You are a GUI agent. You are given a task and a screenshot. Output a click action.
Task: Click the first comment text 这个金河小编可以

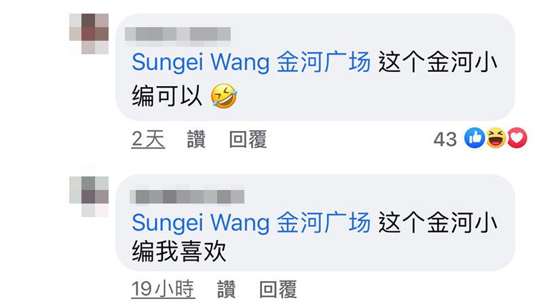click(x=314, y=79)
